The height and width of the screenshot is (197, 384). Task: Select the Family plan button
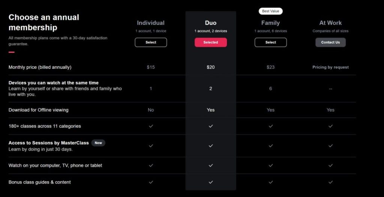271,42
